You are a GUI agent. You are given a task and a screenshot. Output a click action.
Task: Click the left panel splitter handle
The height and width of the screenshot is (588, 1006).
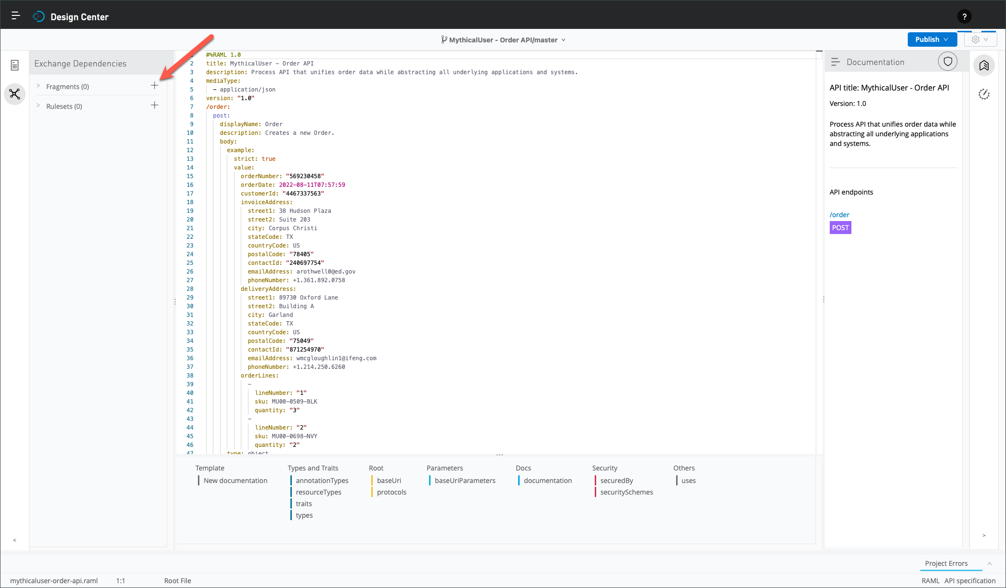tap(175, 301)
